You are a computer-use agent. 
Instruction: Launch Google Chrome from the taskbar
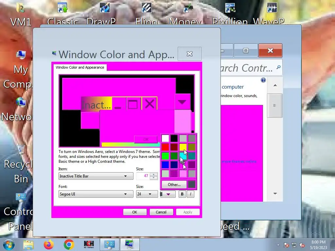click(69, 244)
